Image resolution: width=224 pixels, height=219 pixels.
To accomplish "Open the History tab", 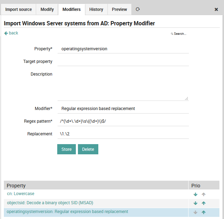I will click(96, 9).
